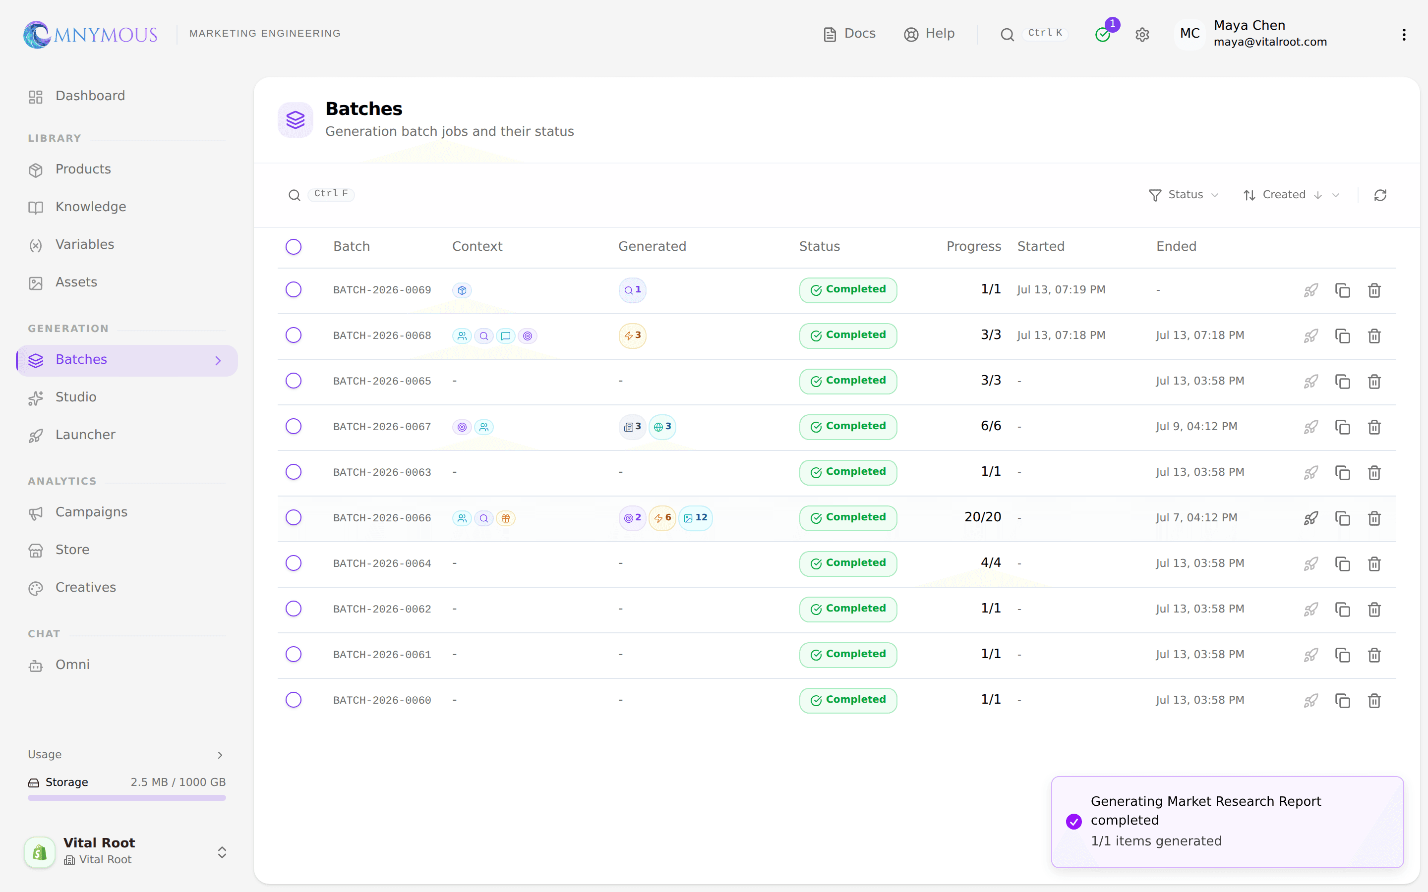Screen dimensions: 1428x892
Task: Focus the Ctrl F batch search field
Action: click(x=322, y=195)
